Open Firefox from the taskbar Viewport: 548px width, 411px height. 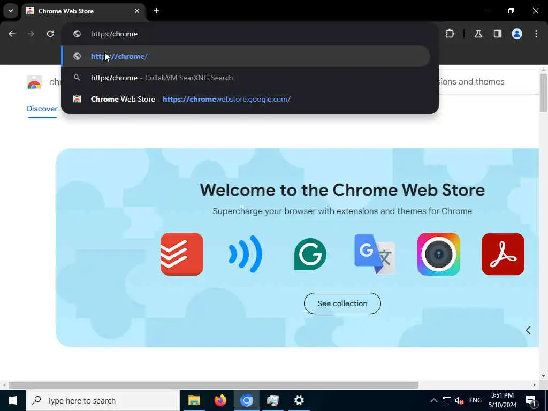click(220, 400)
